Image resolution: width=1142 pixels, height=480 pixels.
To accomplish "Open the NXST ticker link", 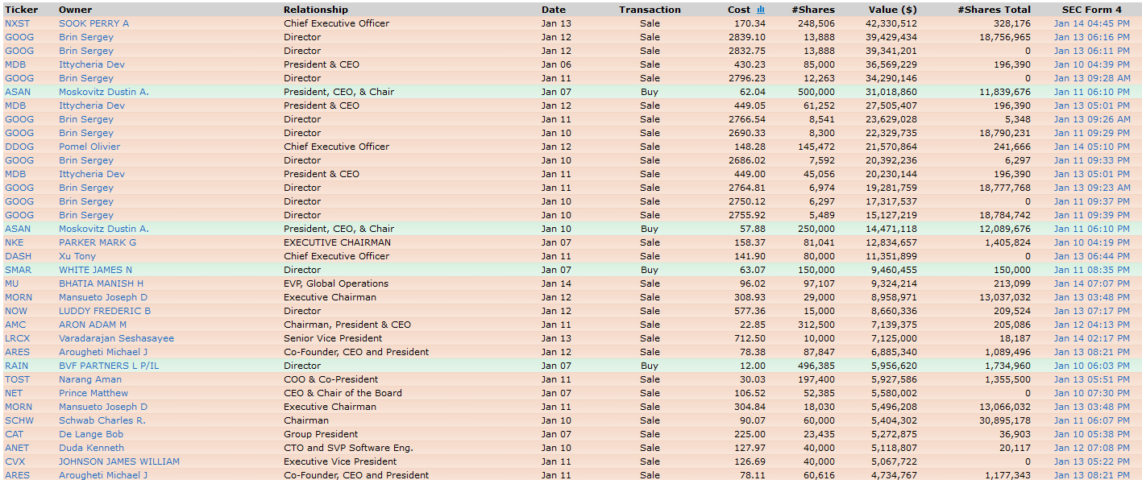I will point(17,23).
